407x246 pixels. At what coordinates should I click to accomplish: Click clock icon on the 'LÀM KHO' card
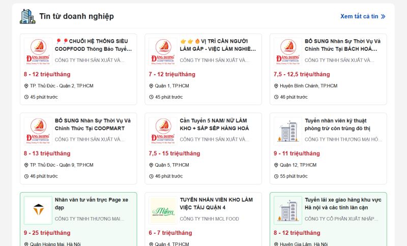(x=151, y=176)
